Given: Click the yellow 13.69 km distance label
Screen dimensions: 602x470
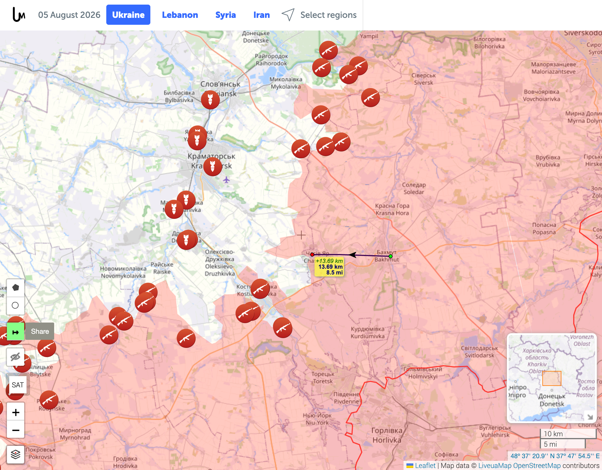Looking at the screenshot, I should [330, 266].
